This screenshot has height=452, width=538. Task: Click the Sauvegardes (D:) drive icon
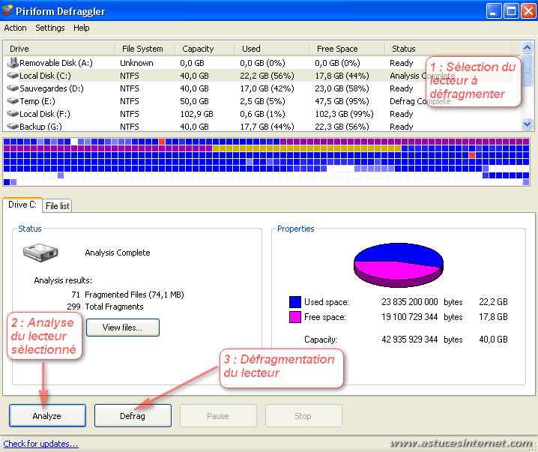tap(13, 88)
